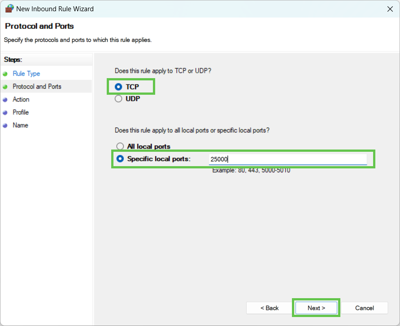Select Protocol and Ports step in sidebar
This screenshot has width=400, height=326.
pos(37,87)
